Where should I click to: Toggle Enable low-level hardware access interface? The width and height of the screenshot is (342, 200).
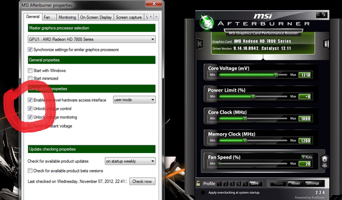[x=30, y=100]
